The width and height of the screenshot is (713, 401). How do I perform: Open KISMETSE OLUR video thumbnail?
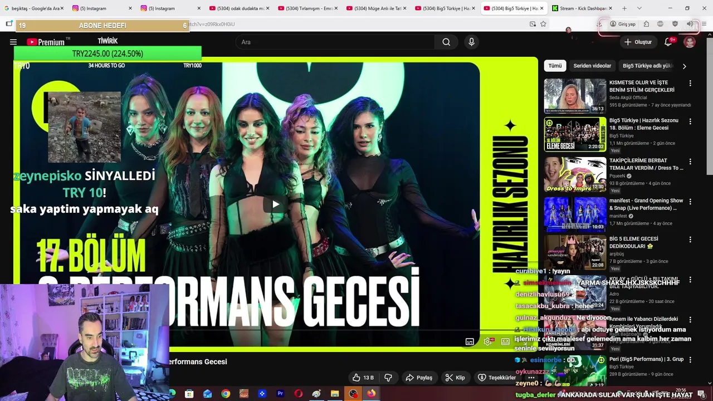575,96
